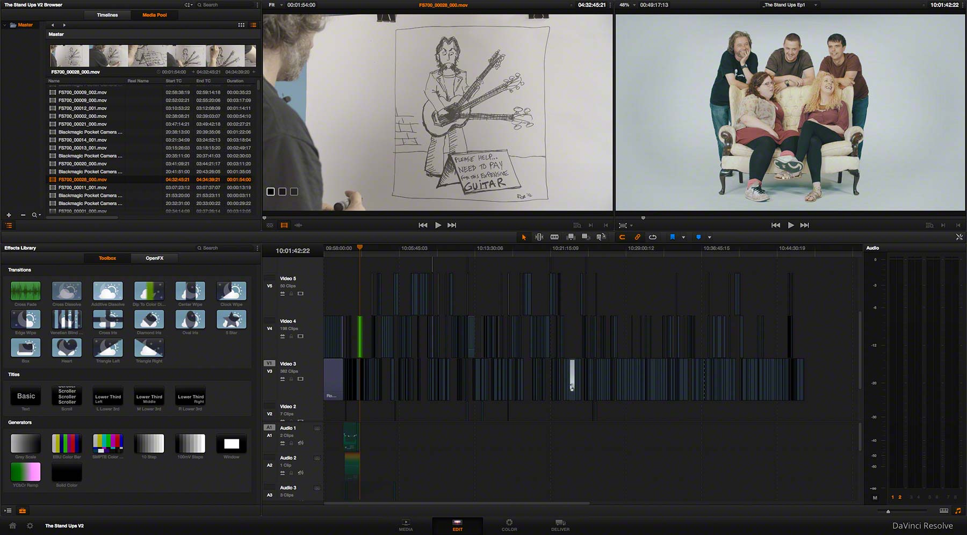967x535 pixels.
Task: Play the source viewer clip
Action: click(438, 225)
